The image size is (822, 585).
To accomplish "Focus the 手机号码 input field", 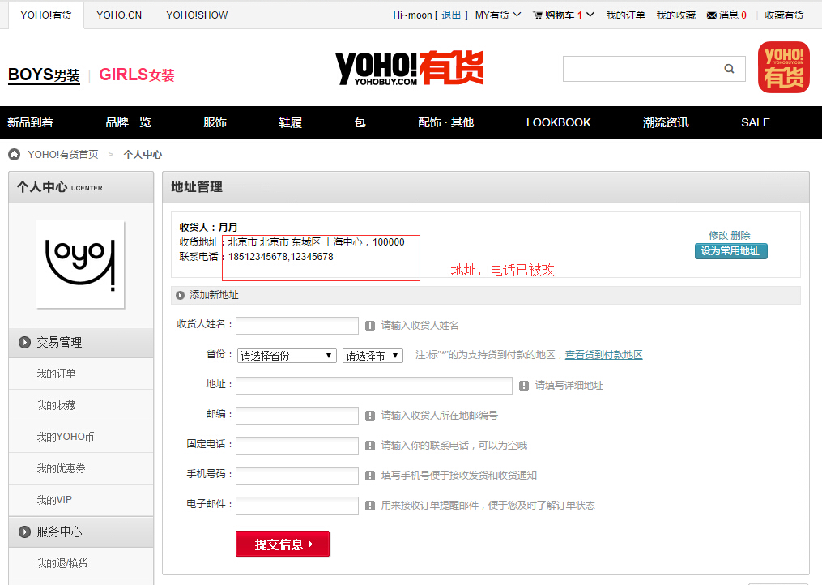I will 297,476.
